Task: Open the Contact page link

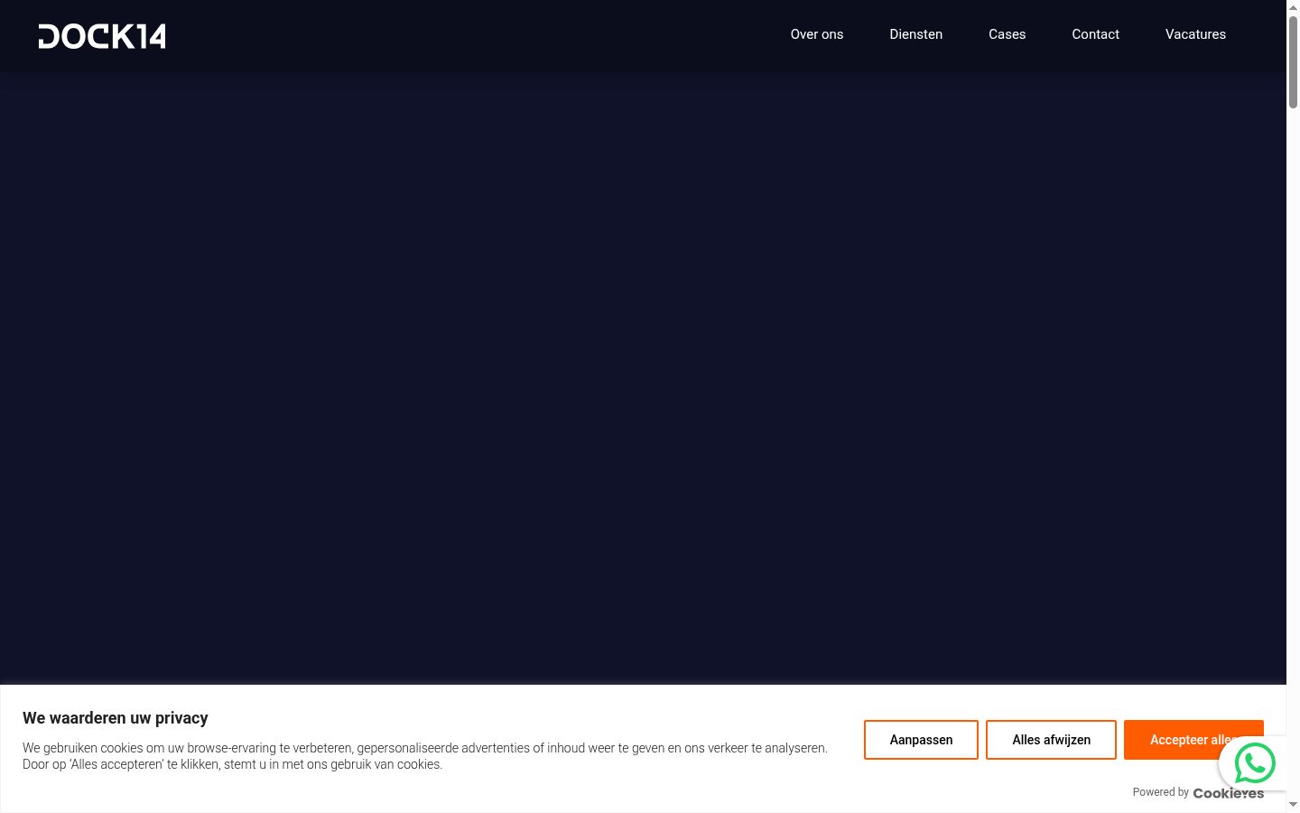Action: 1096,34
